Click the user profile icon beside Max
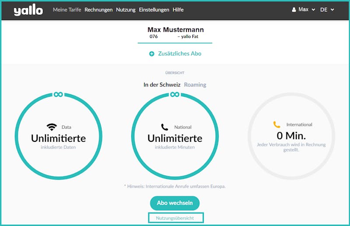 [x=294, y=10]
